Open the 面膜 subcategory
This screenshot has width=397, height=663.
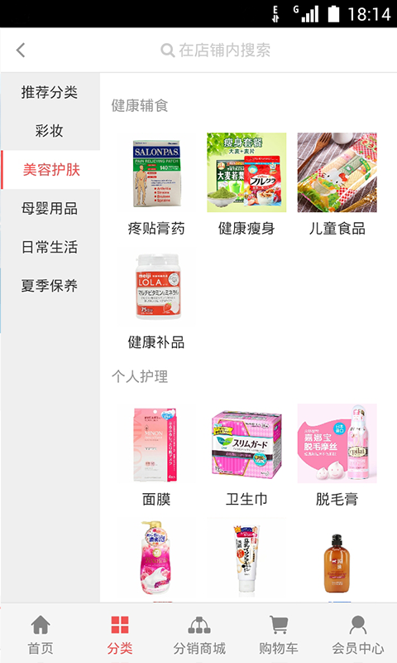click(156, 454)
